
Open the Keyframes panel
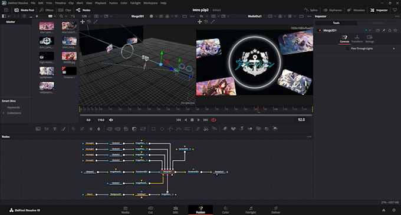point(333,10)
